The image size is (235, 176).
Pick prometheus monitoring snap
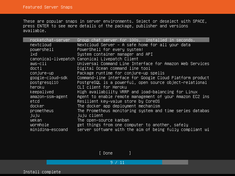(x=116, y=111)
